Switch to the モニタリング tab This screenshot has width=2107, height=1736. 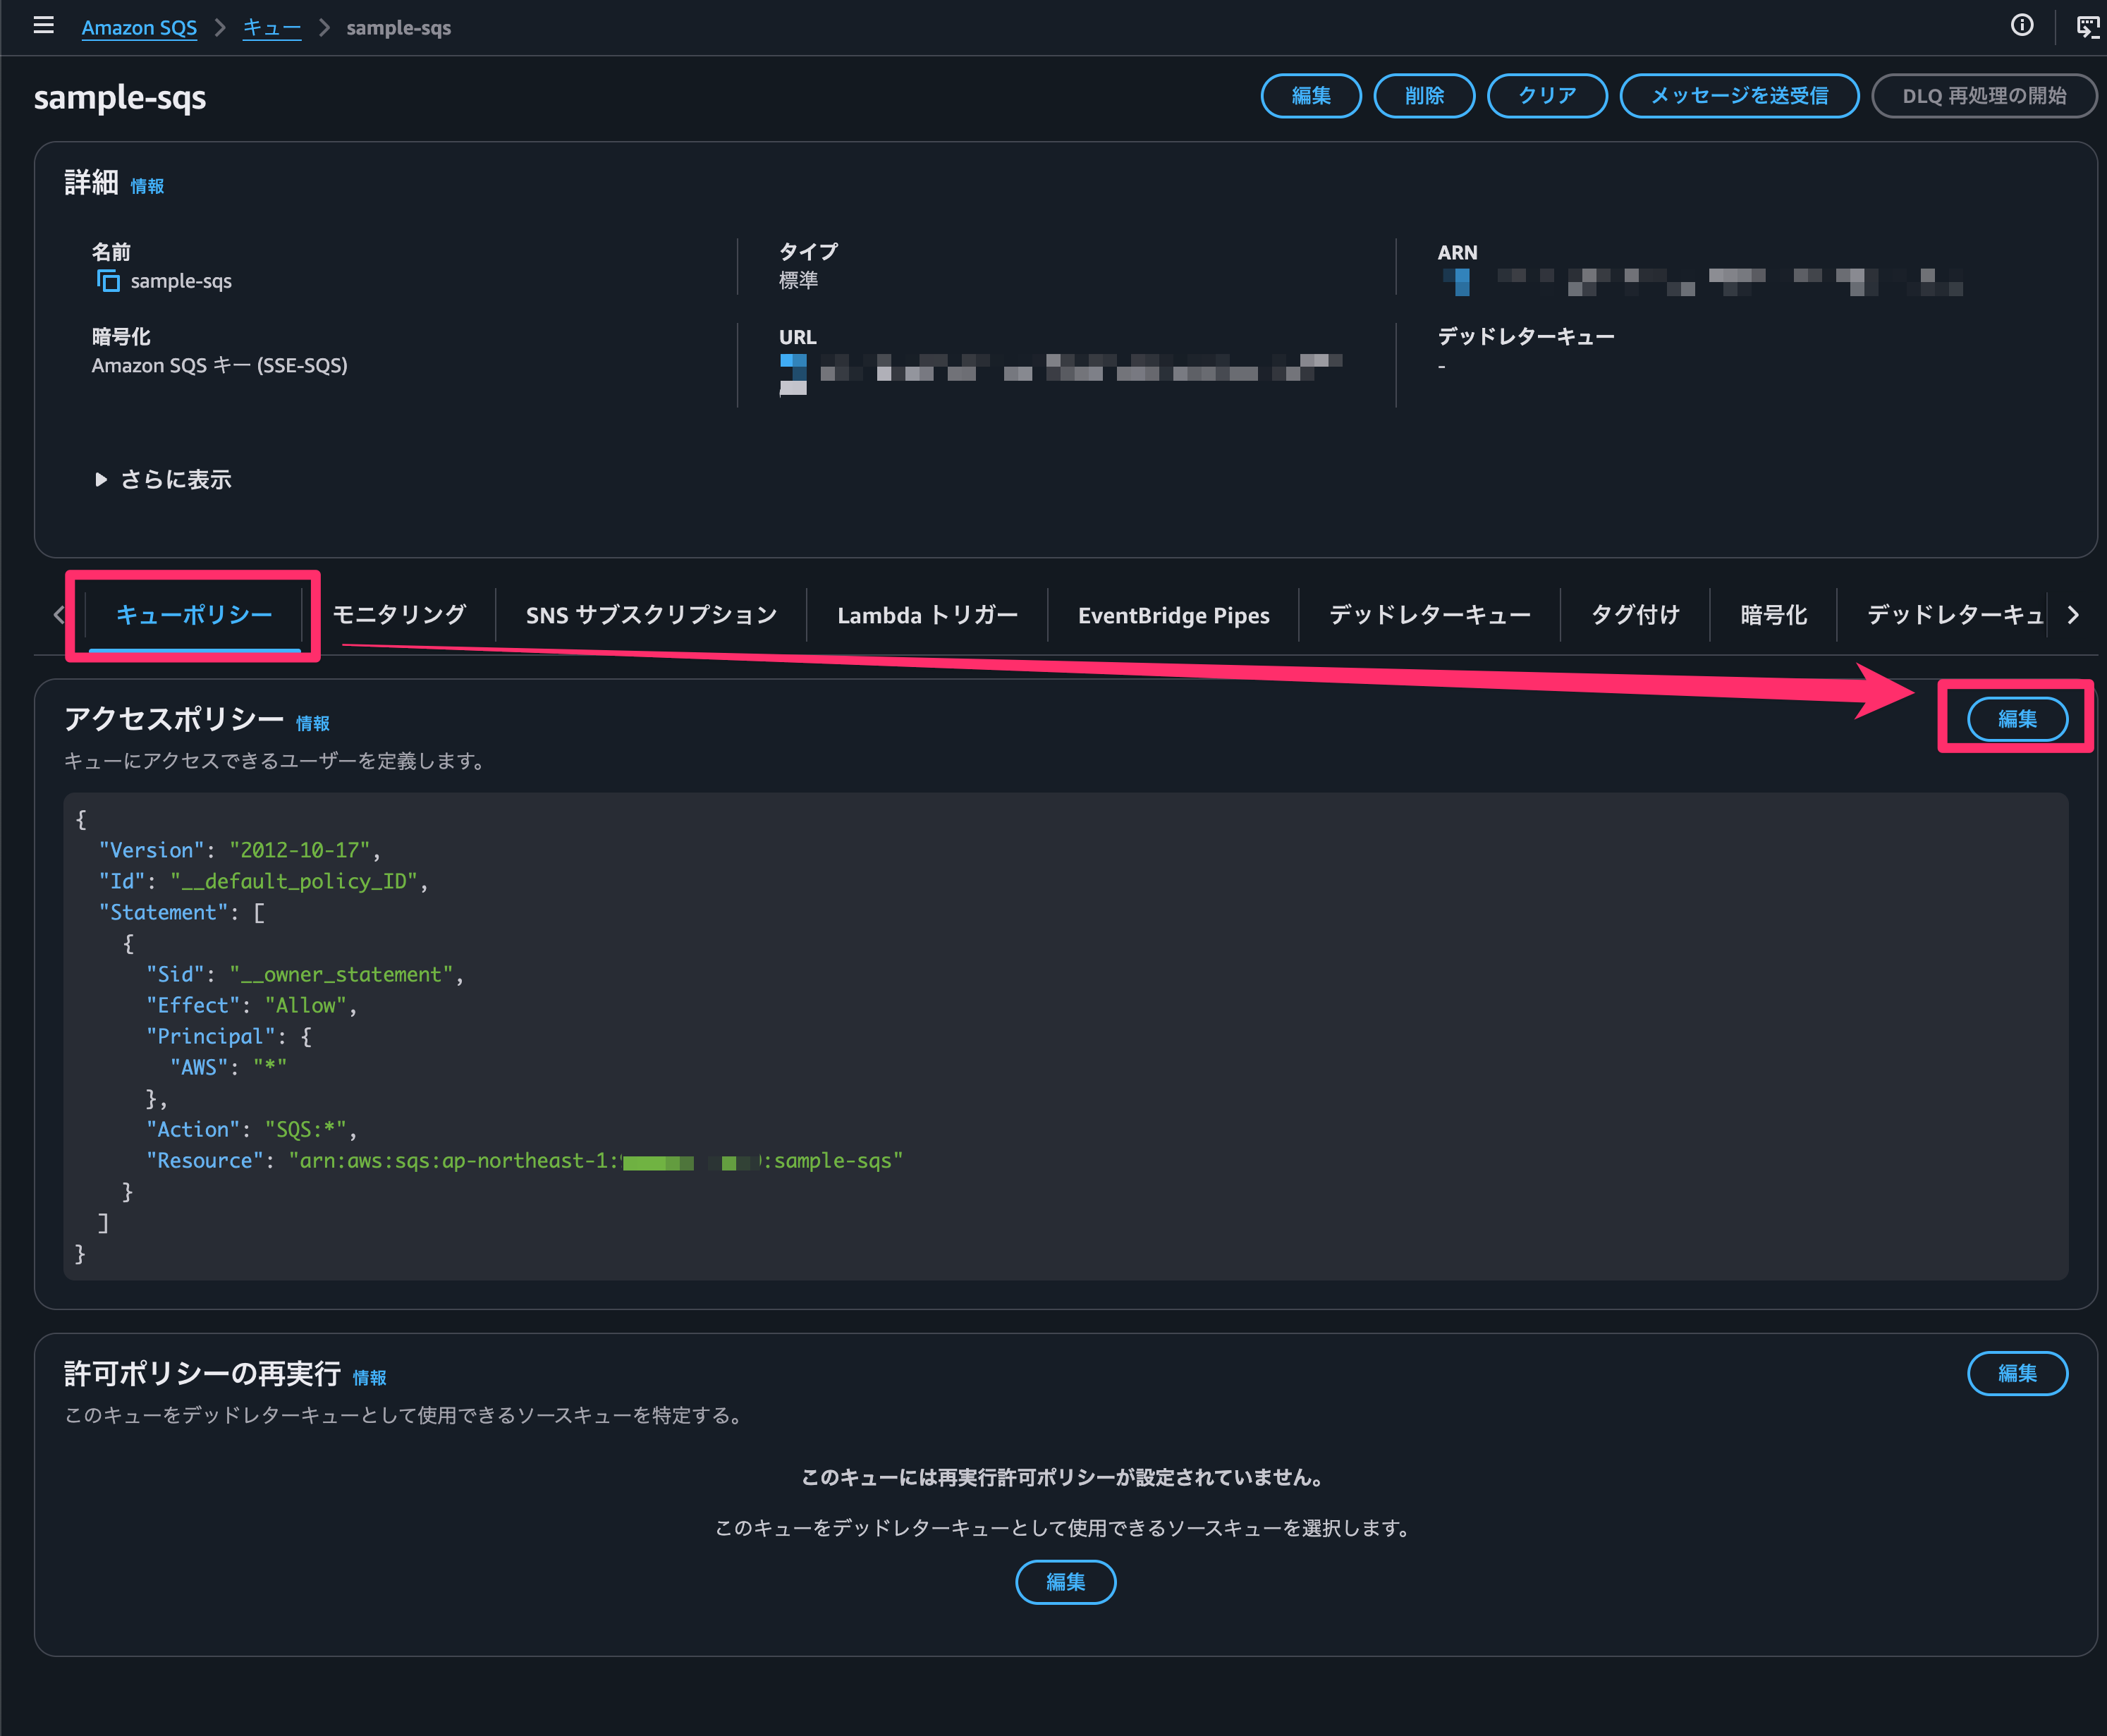point(399,615)
